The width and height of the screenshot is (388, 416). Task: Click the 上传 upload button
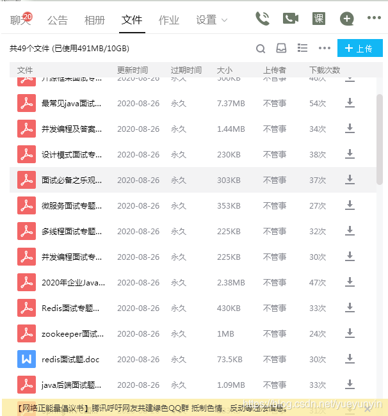coord(360,48)
